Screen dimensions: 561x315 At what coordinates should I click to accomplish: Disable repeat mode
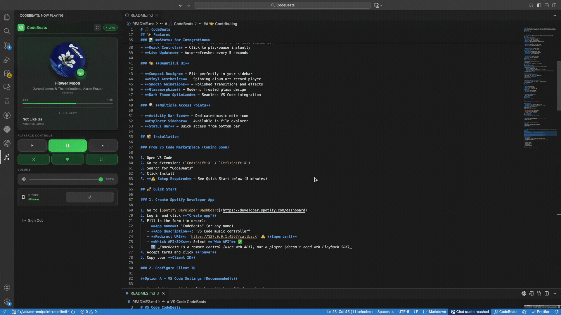tap(102, 159)
